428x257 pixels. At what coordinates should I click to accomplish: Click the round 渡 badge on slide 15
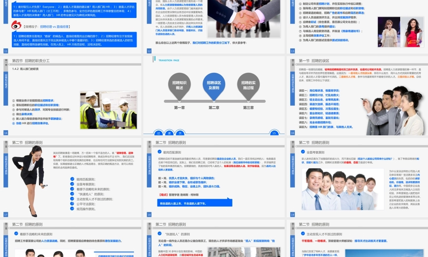tap(169, 133)
